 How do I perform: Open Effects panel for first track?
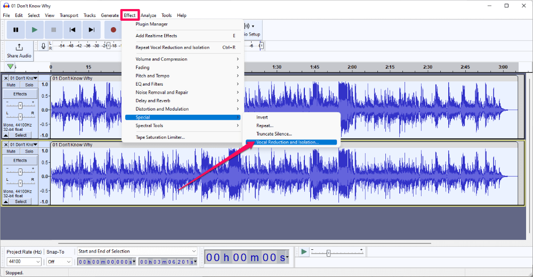pyautogui.click(x=20, y=94)
